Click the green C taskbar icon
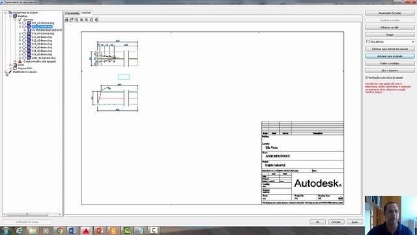The height and width of the screenshot is (235, 417). [126, 230]
